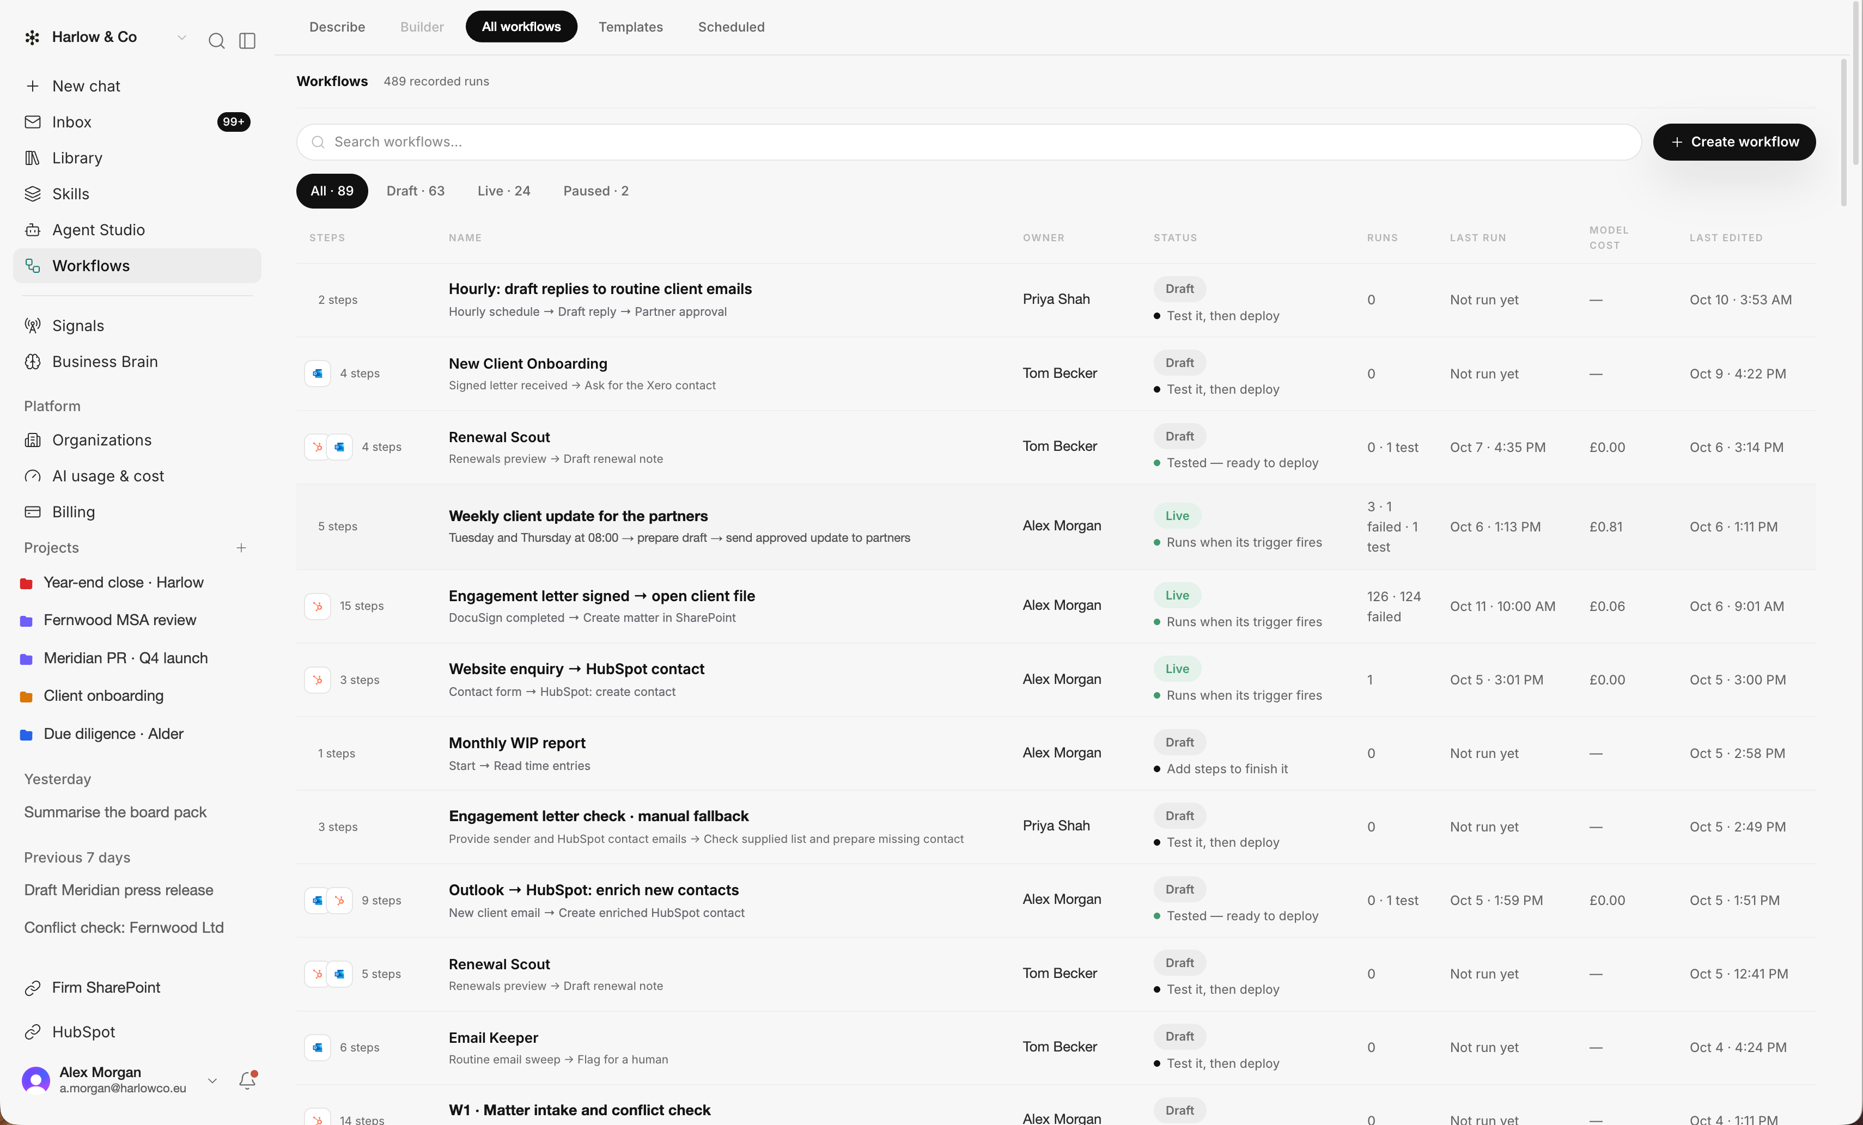Image resolution: width=1863 pixels, height=1125 pixels.
Task: Select the All workflows tab
Action: 522,27
